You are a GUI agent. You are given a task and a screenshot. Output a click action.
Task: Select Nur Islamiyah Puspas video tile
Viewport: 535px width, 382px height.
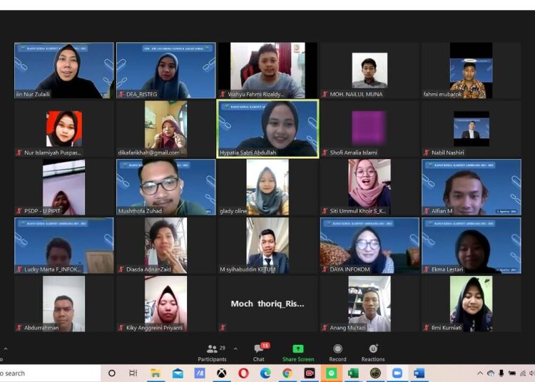click(63, 129)
